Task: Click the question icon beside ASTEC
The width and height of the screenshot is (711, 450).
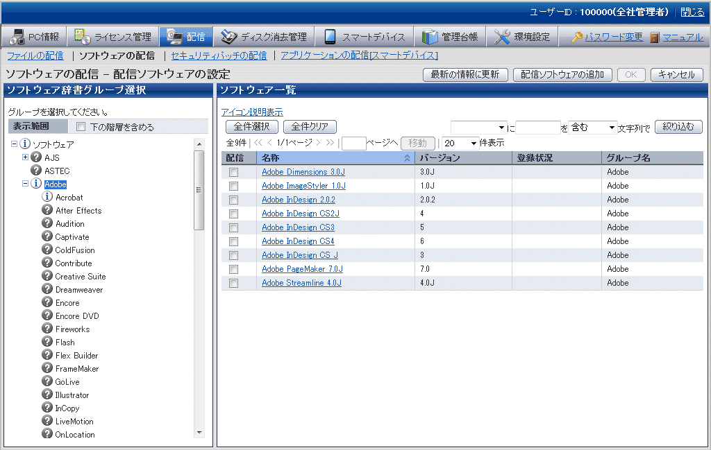Action: click(36, 170)
